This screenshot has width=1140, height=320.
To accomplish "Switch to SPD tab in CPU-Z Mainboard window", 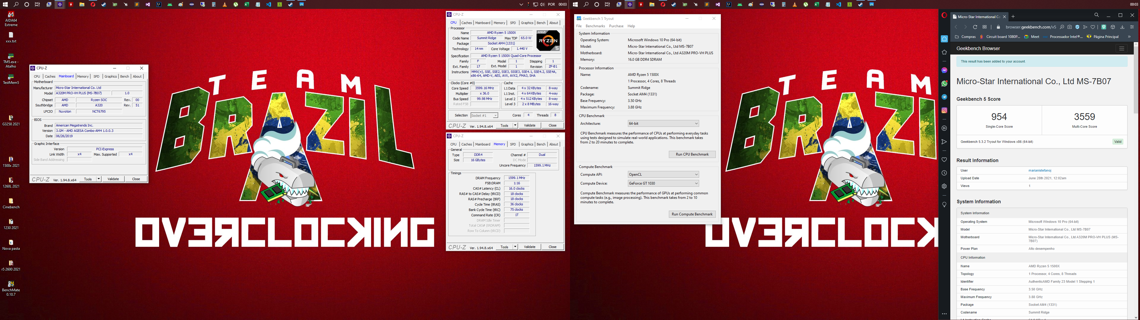I will click(96, 76).
